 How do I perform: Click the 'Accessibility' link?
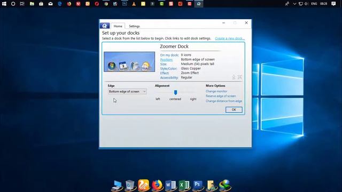[169, 78]
